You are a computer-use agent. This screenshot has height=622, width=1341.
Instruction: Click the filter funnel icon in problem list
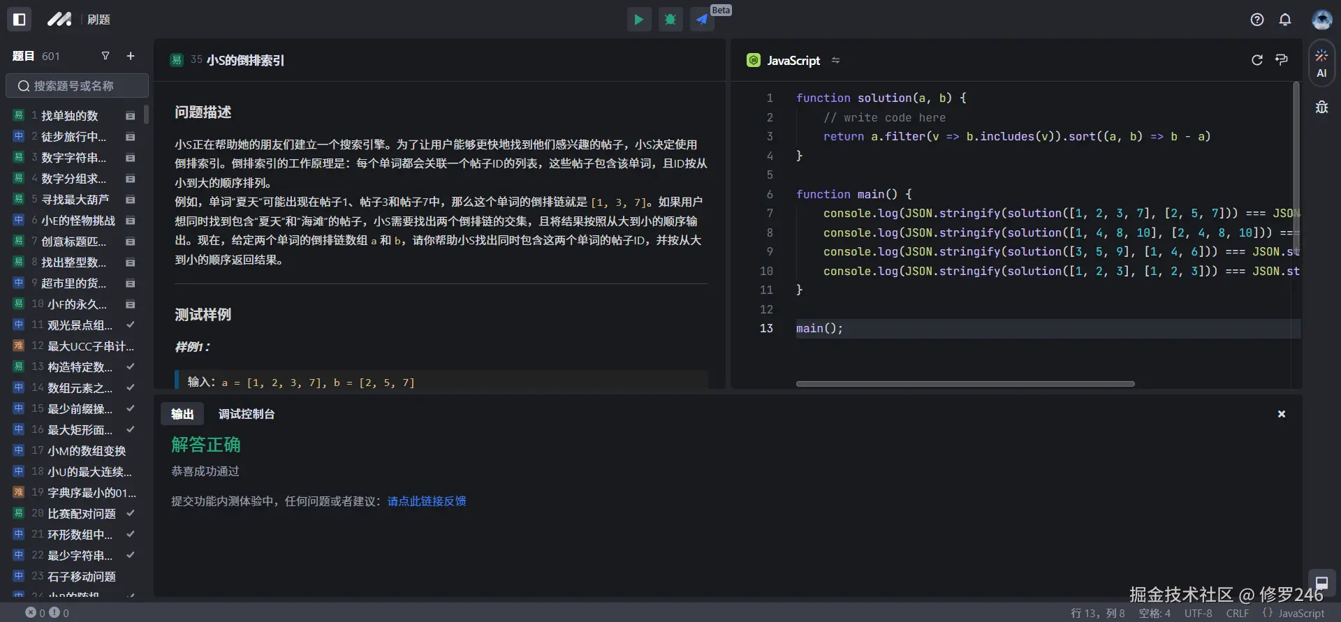105,56
